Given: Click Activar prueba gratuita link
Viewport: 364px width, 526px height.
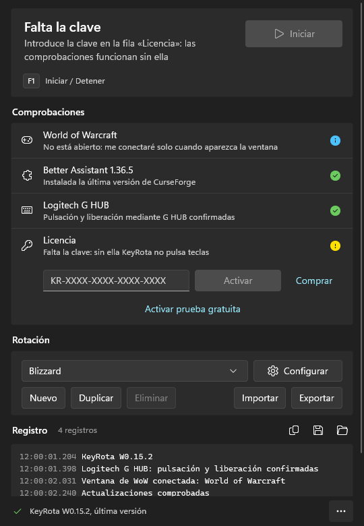Looking at the screenshot, I should [192, 309].
